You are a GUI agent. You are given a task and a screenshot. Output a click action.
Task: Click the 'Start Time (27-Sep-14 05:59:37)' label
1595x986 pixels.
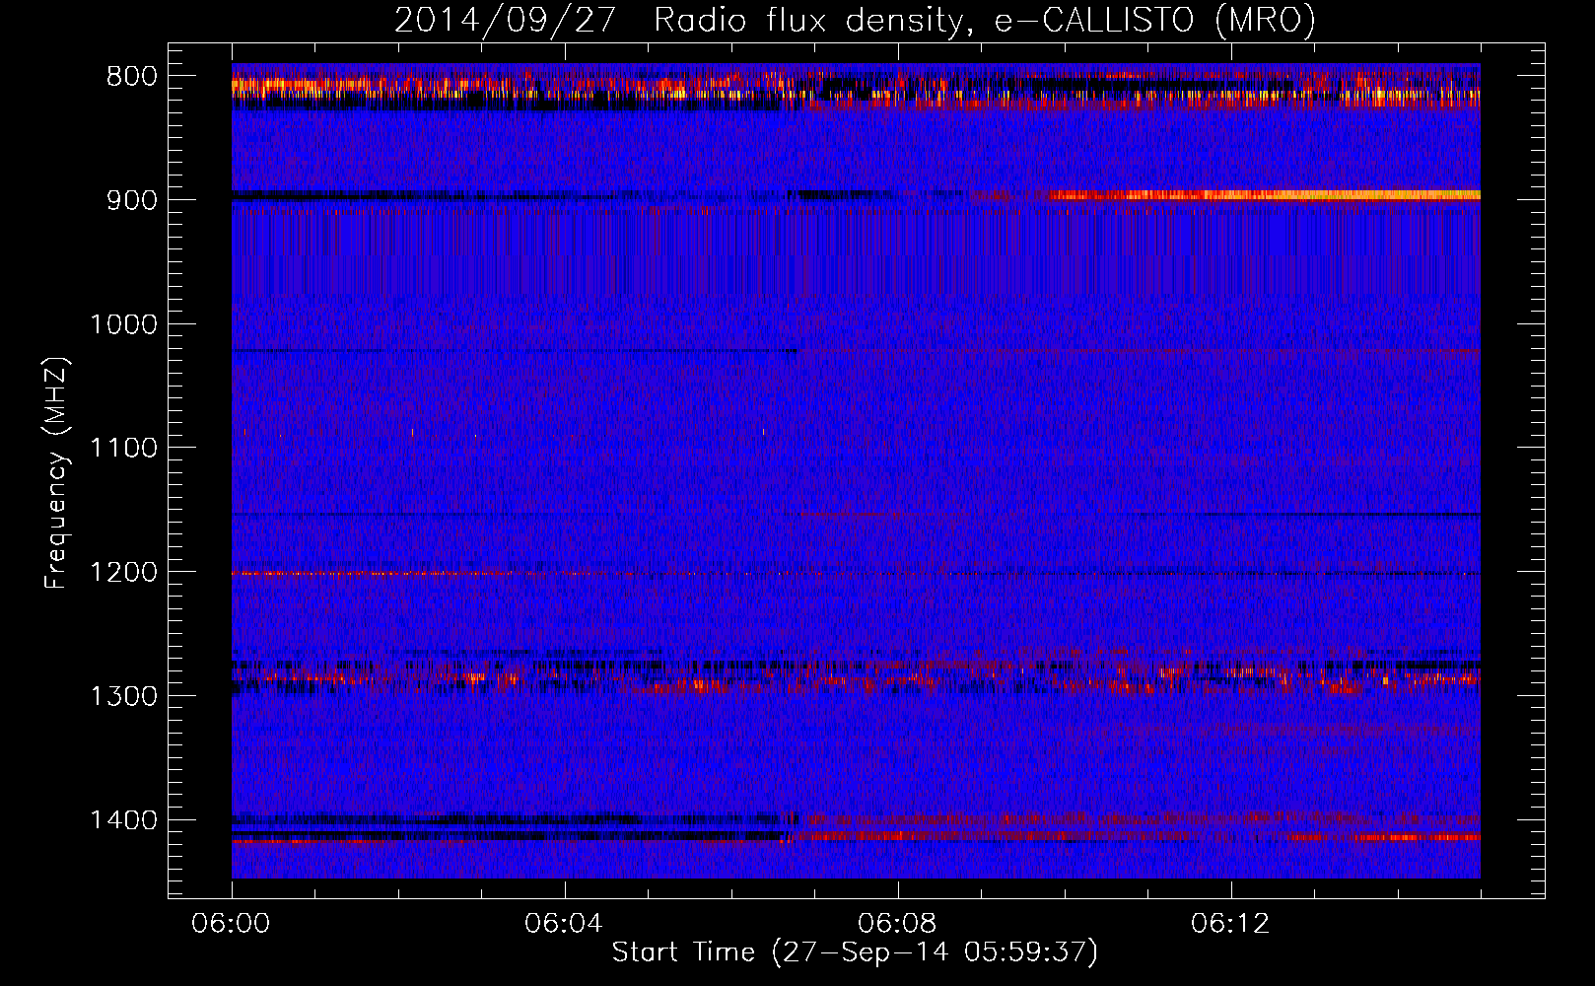pos(855,952)
